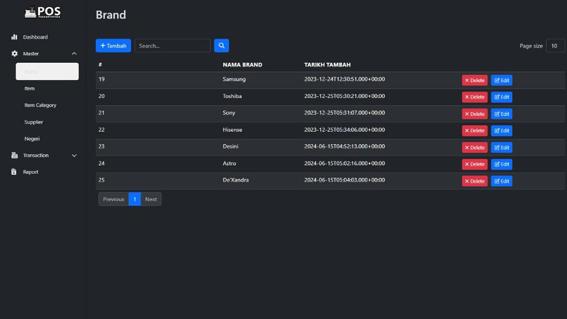Click the Previous pagination button
567x319 pixels.
tap(113, 199)
